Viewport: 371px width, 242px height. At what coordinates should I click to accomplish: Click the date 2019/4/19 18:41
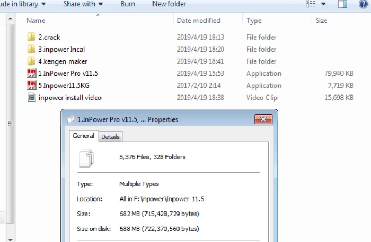pyautogui.click(x=200, y=61)
